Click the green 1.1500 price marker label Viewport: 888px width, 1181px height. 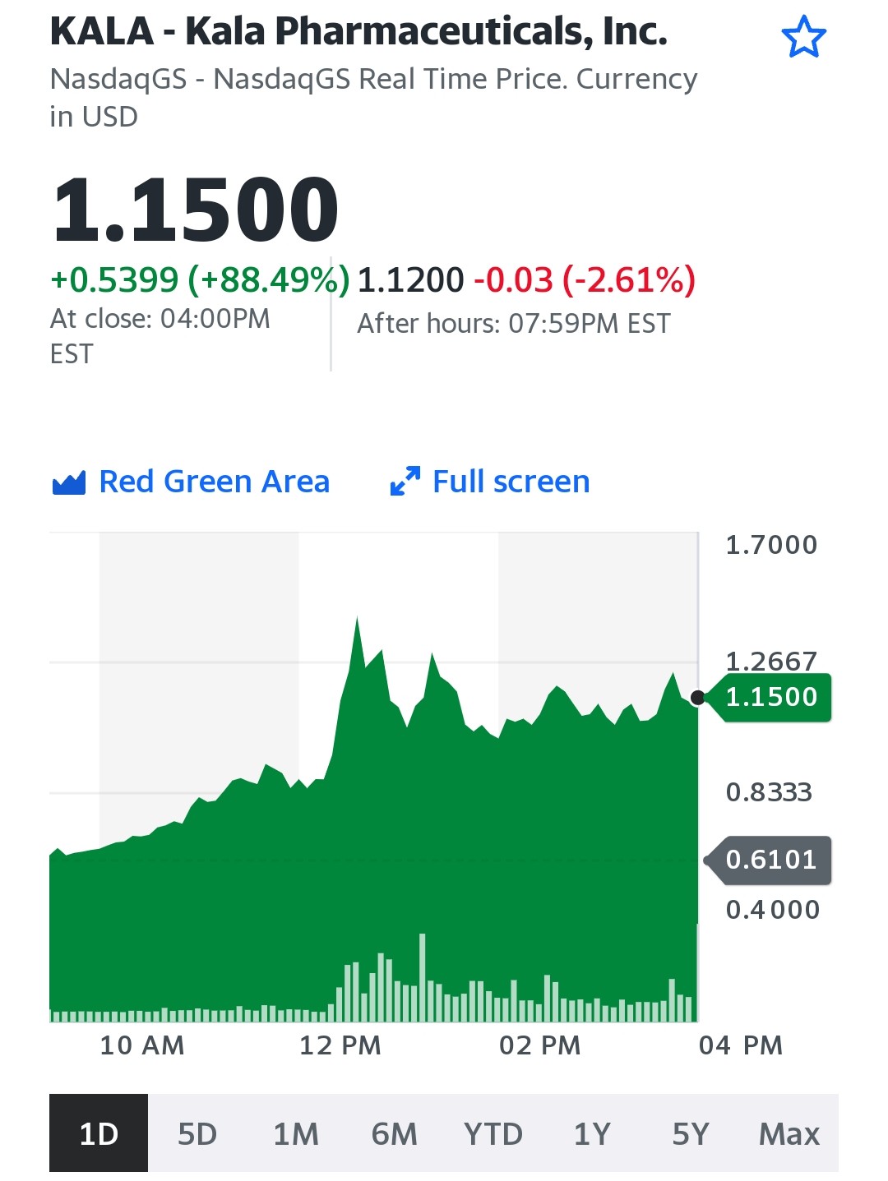click(x=770, y=697)
